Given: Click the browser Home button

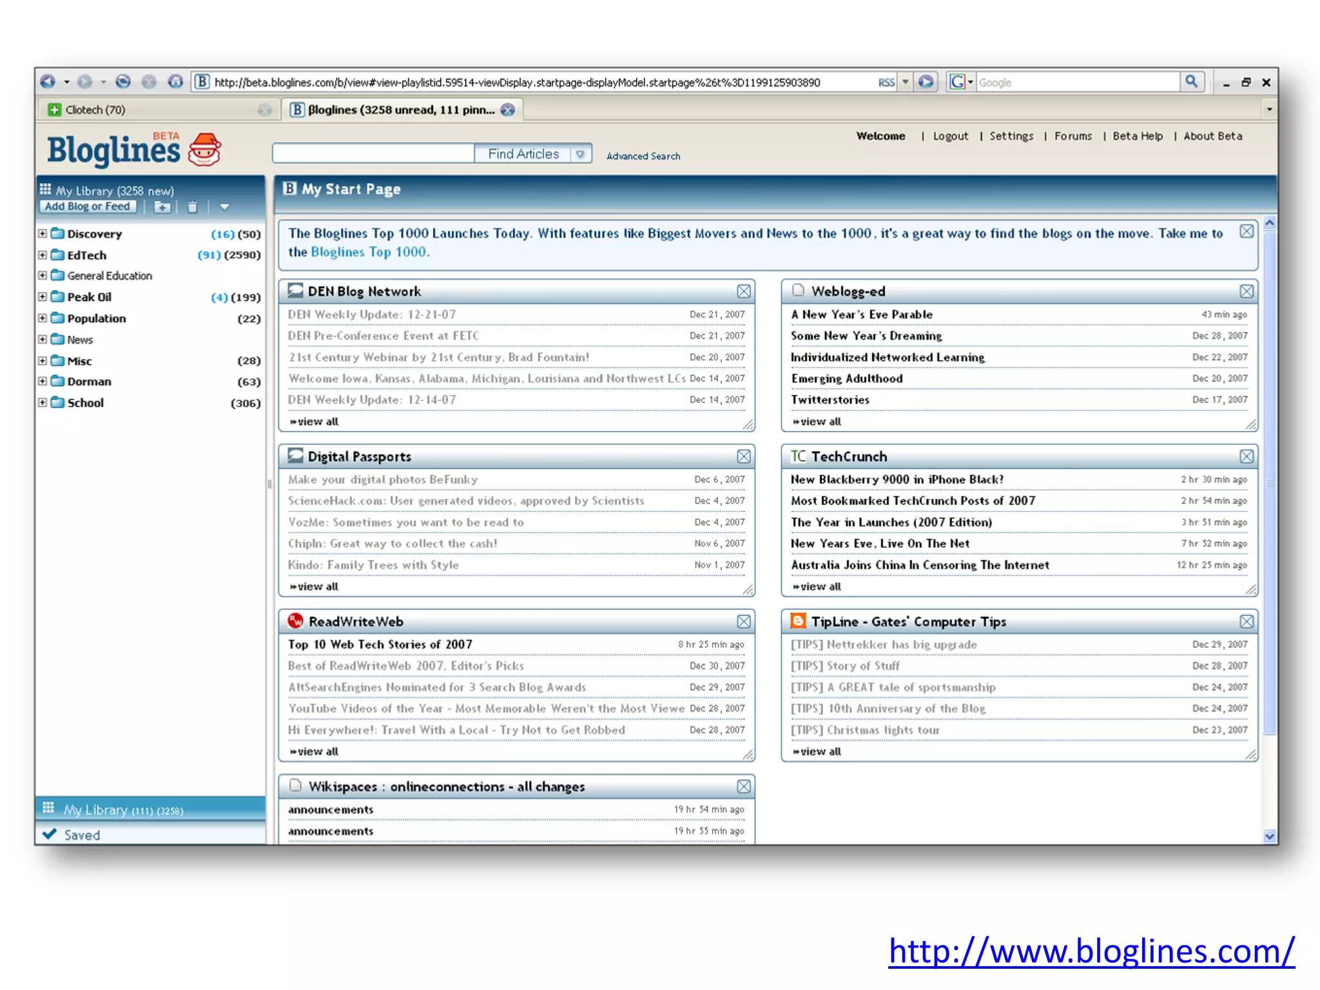Looking at the screenshot, I should point(175,82).
